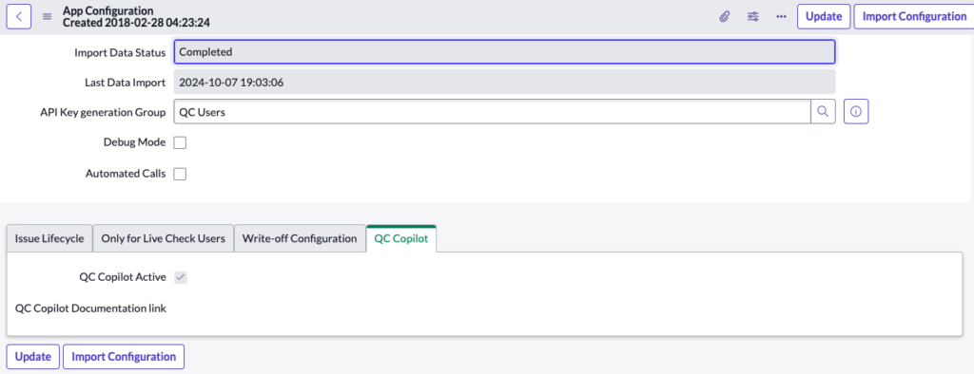Select the QC Copilot tab
The width and height of the screenshot is (974, 374).
pos(401,238)
